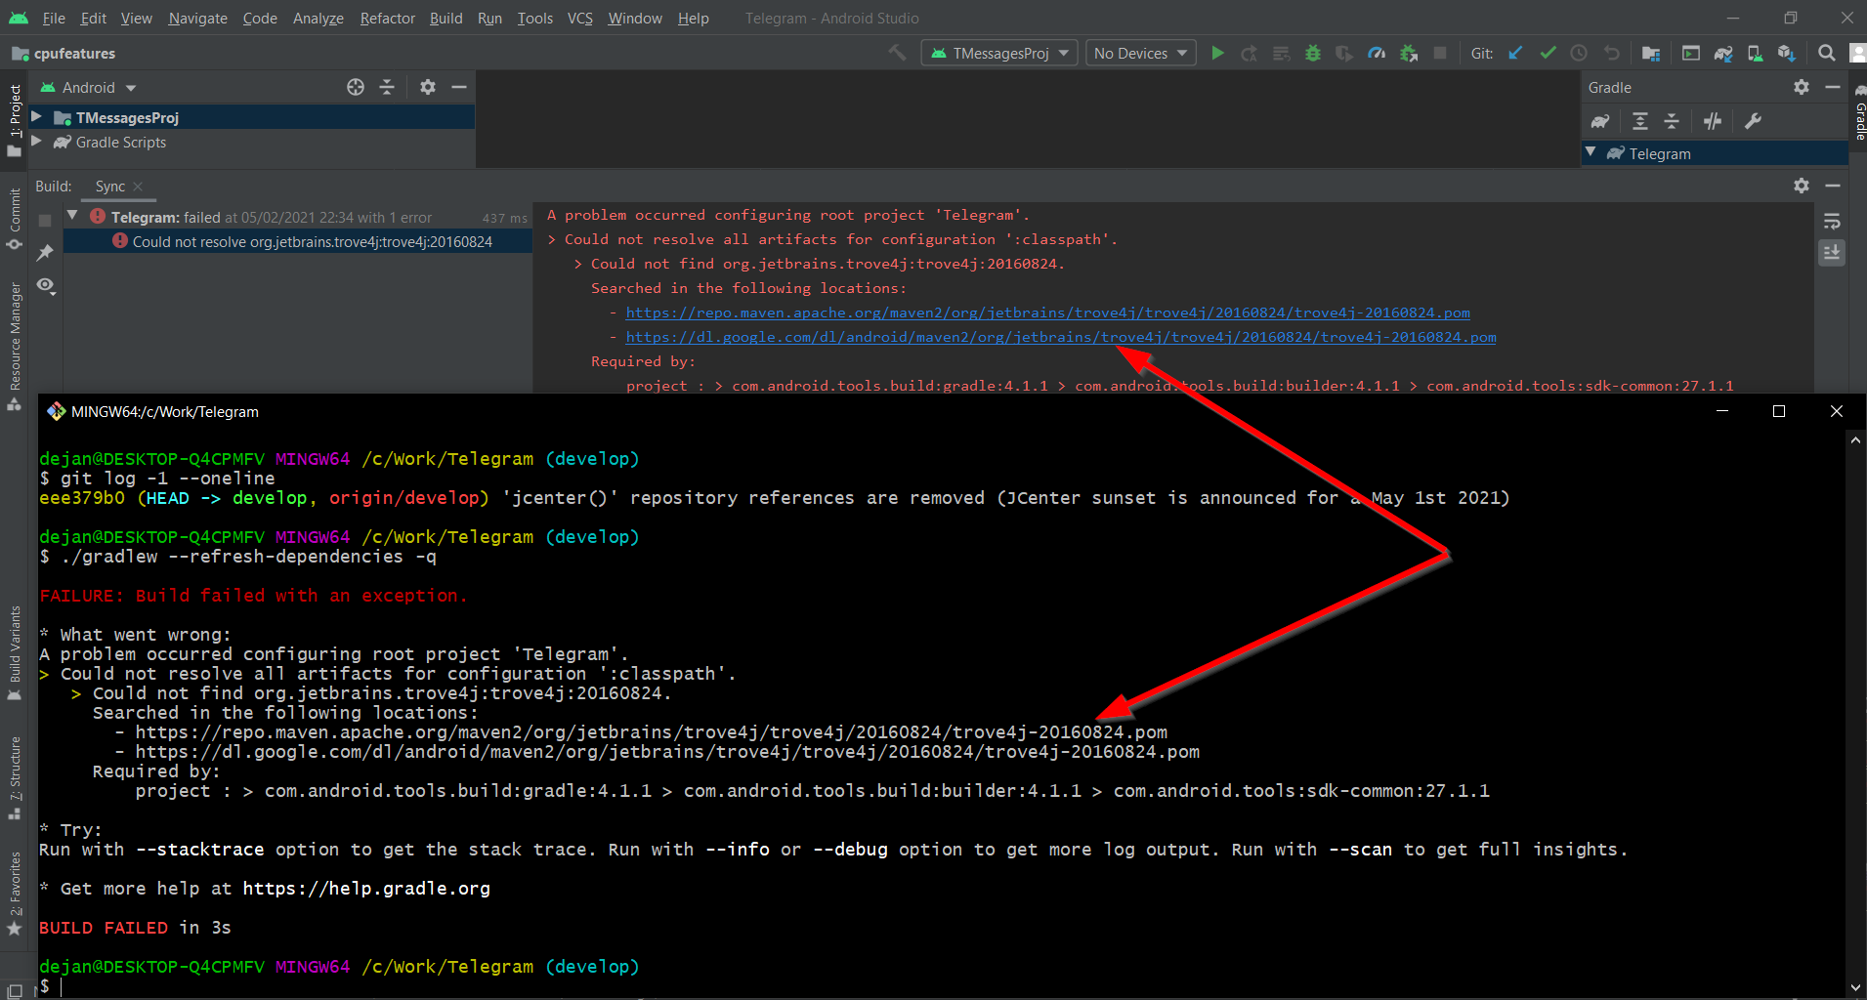Image resolution: width=1867 pixels, height=1000 pixels.
Task: Click the Search Everywhere magnifier icon
Action: click(1826, 53)
